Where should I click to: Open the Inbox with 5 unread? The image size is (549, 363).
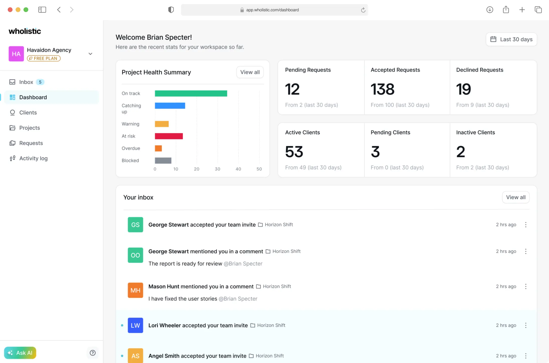(x=26, y=82)
